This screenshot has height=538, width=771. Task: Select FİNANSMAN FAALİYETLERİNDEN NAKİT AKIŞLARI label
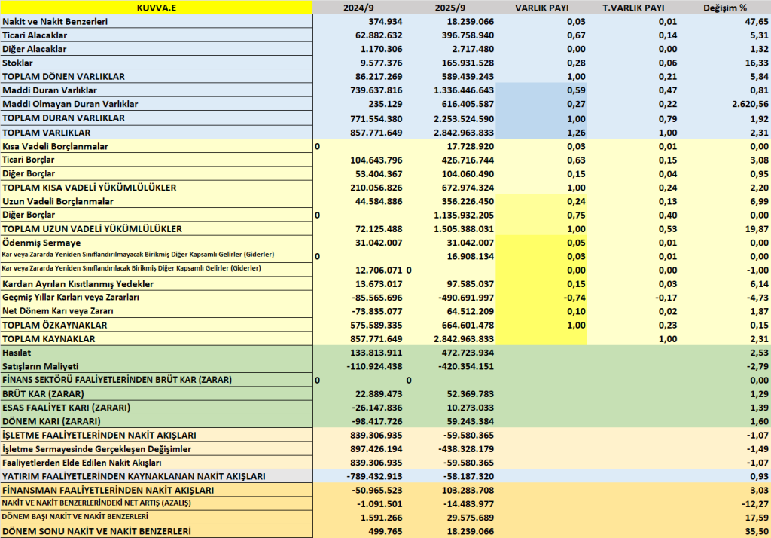coord(108,491)
